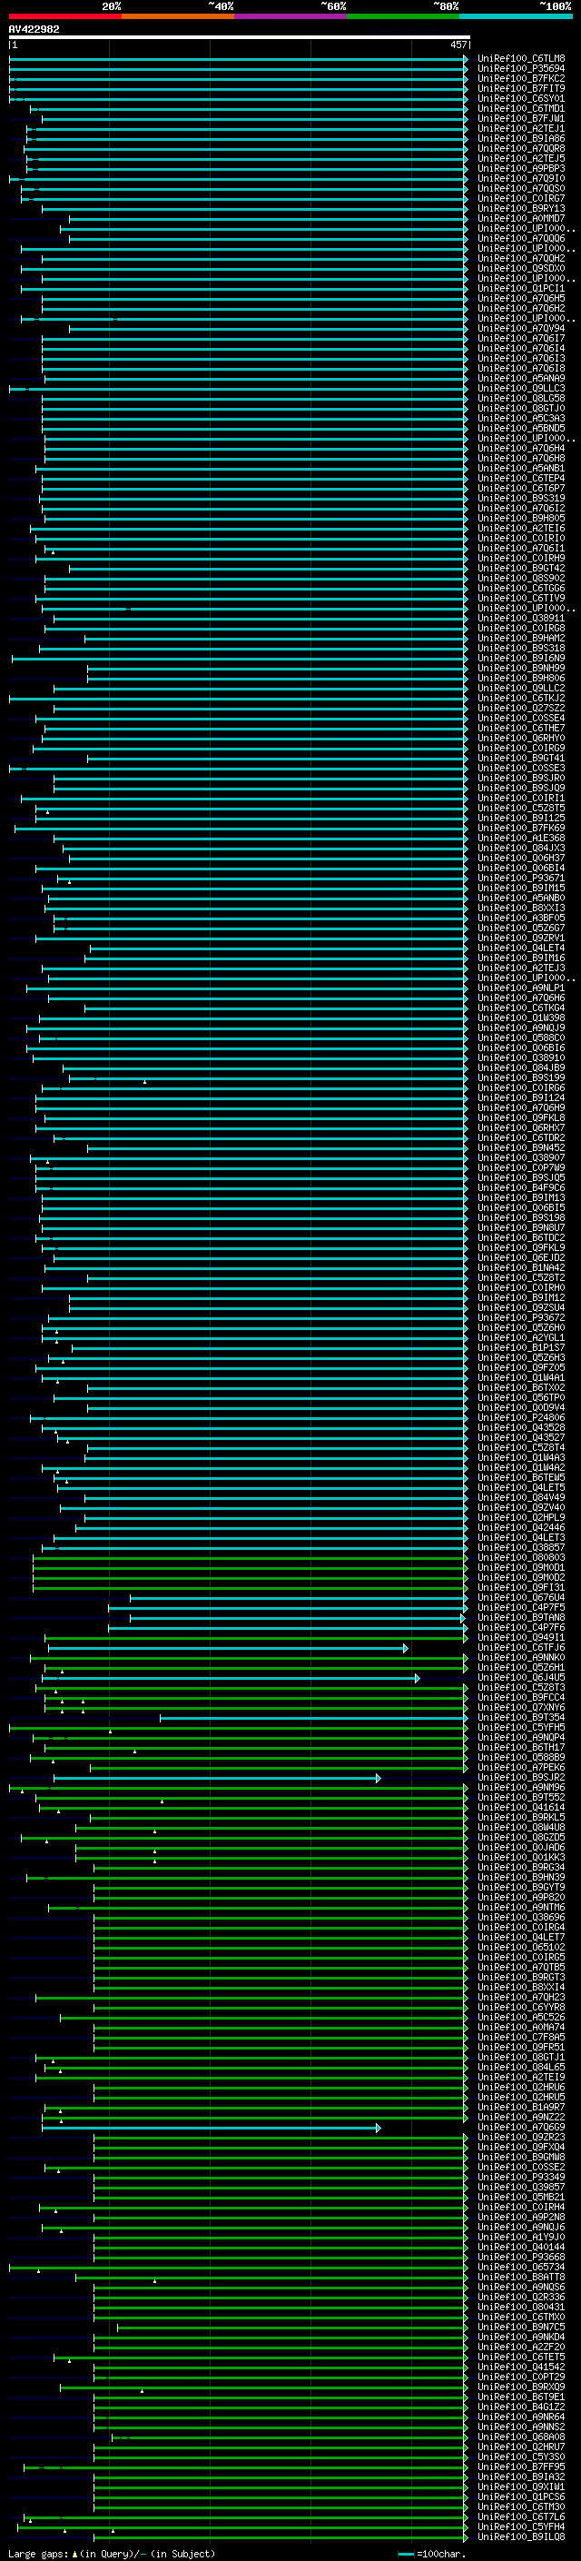Select hit label UniRef100_B7FJW1

click(520, 118)
